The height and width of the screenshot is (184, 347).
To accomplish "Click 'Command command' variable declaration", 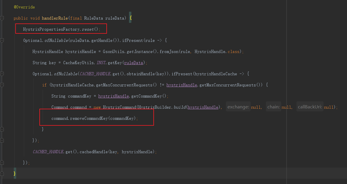I will pos(69,107).
